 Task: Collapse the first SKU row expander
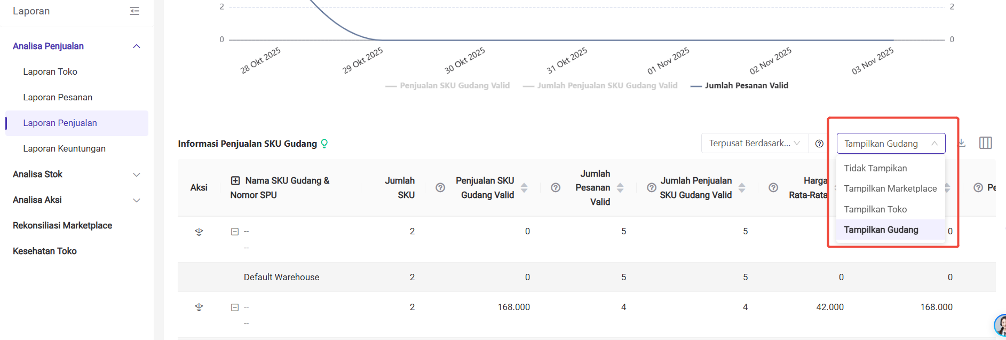pos(235,232)
